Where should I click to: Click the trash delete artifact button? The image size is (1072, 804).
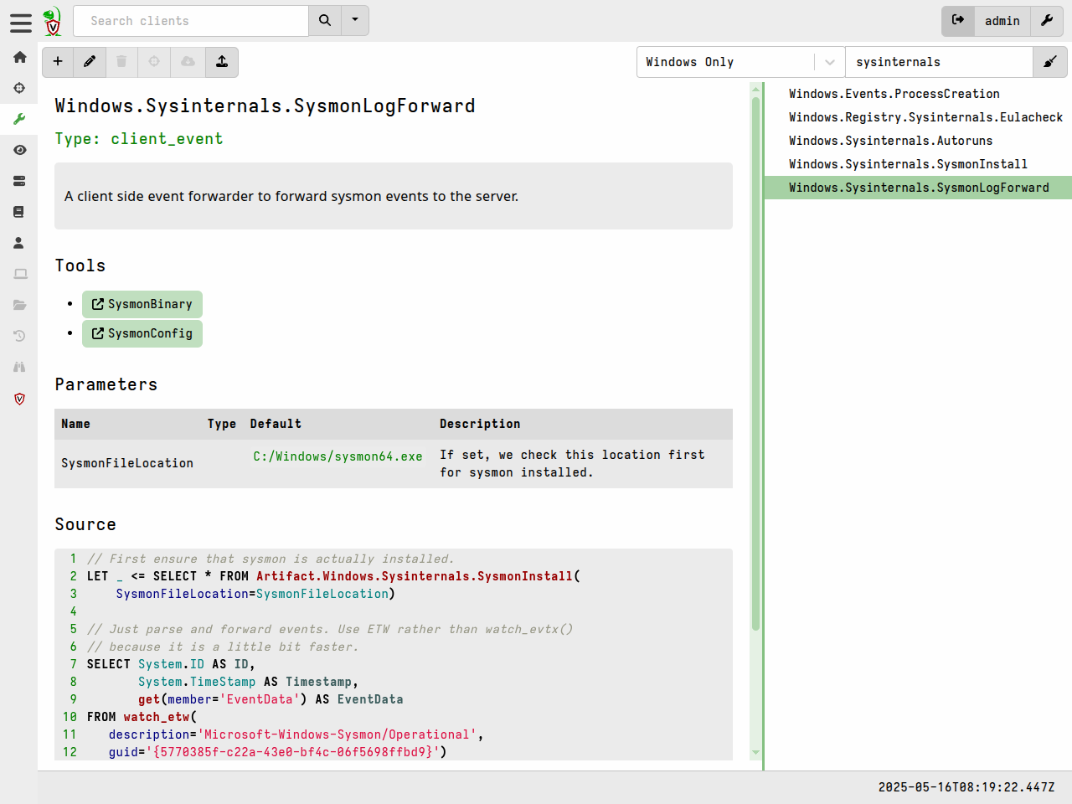[x=121, y=62]
